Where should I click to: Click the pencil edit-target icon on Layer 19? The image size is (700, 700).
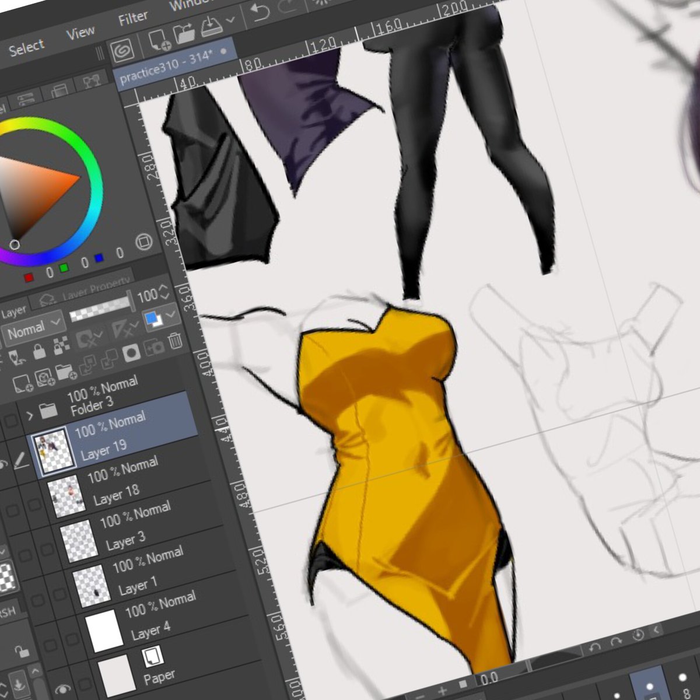point(22,461)
